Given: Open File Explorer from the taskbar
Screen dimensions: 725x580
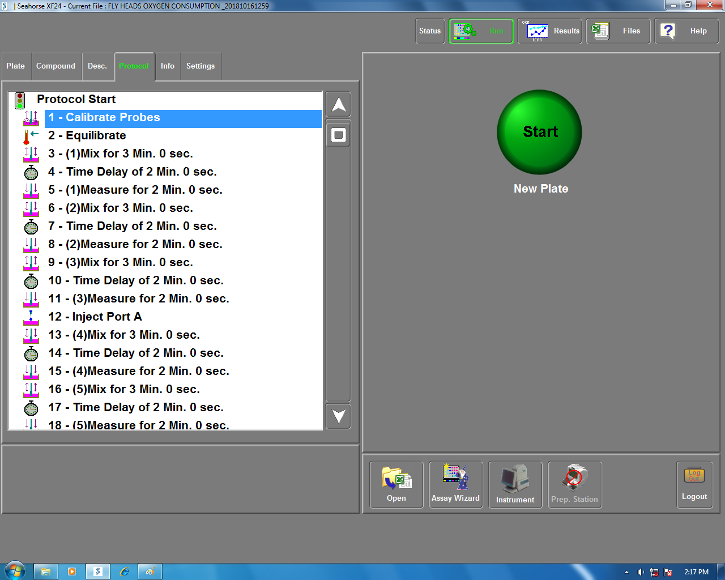Looking at the screenshot, I should 46,572.
